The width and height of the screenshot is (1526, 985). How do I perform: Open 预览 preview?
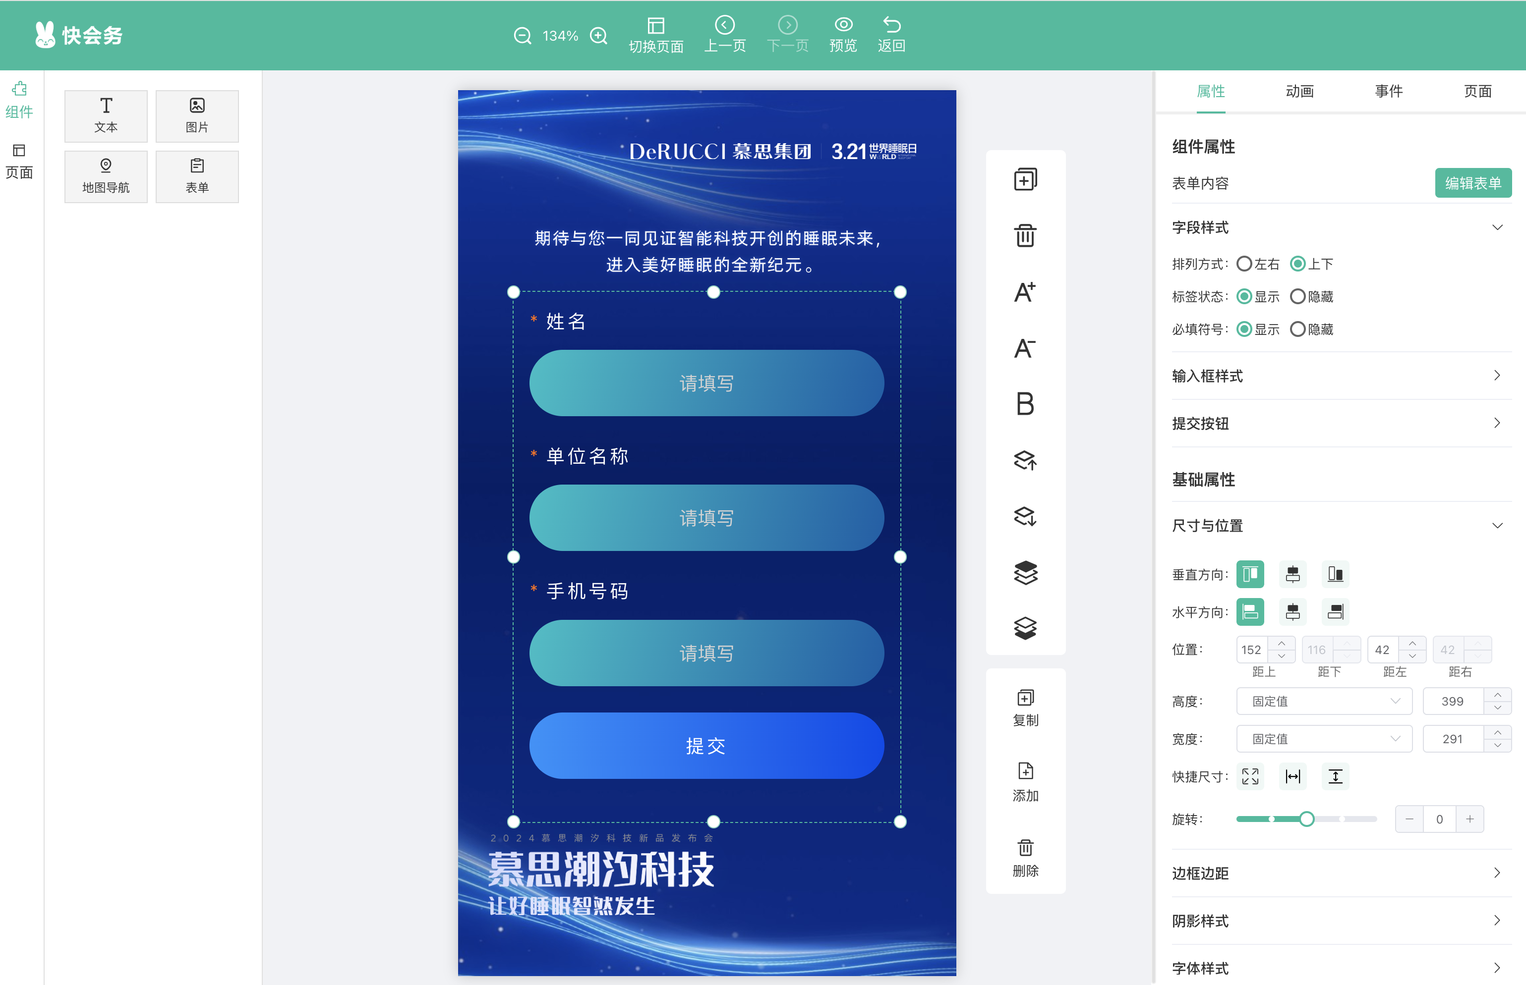[843, 35]
